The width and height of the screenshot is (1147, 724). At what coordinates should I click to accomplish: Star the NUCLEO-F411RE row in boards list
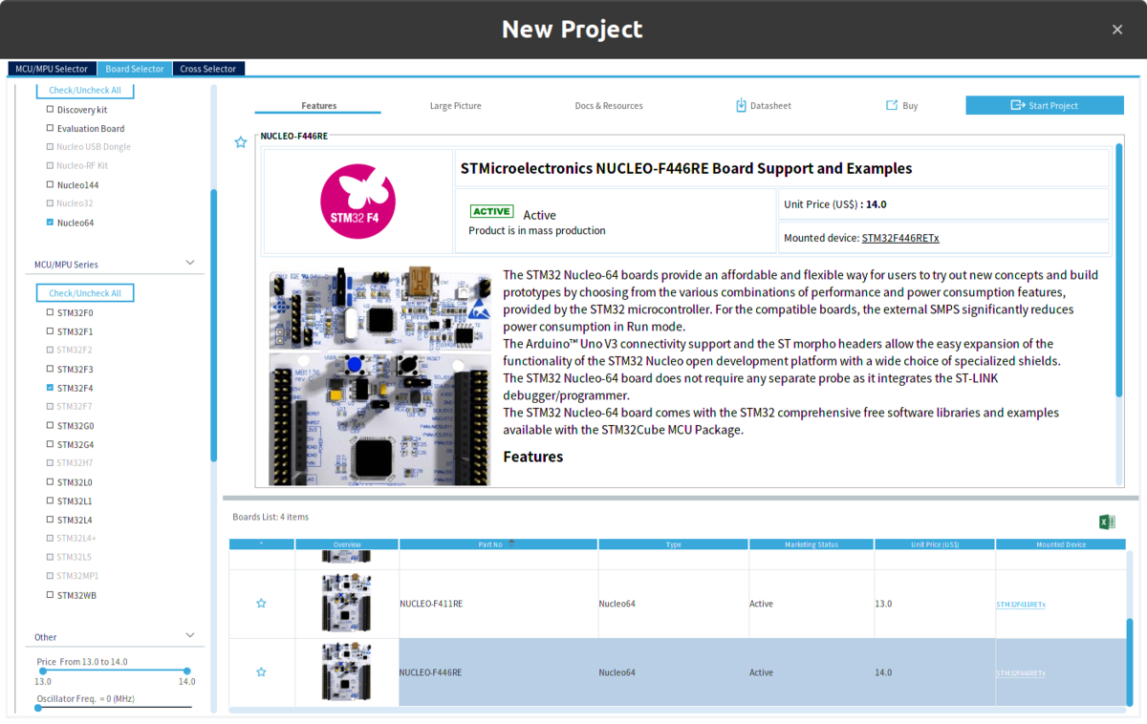tap(261, 604)
